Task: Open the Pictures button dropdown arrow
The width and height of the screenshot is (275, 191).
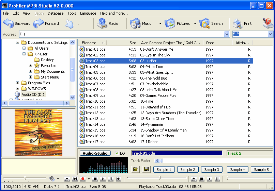Action: click(x=195, y=23)
